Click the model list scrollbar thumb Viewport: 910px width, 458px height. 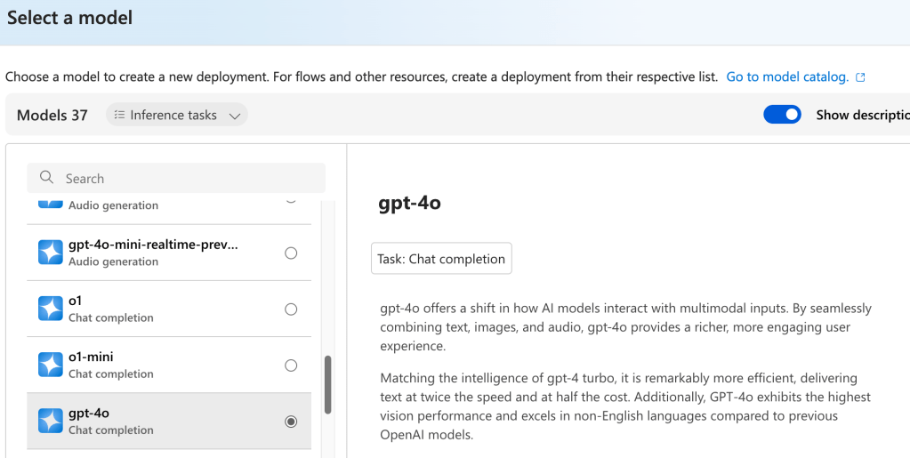(327, 384)
